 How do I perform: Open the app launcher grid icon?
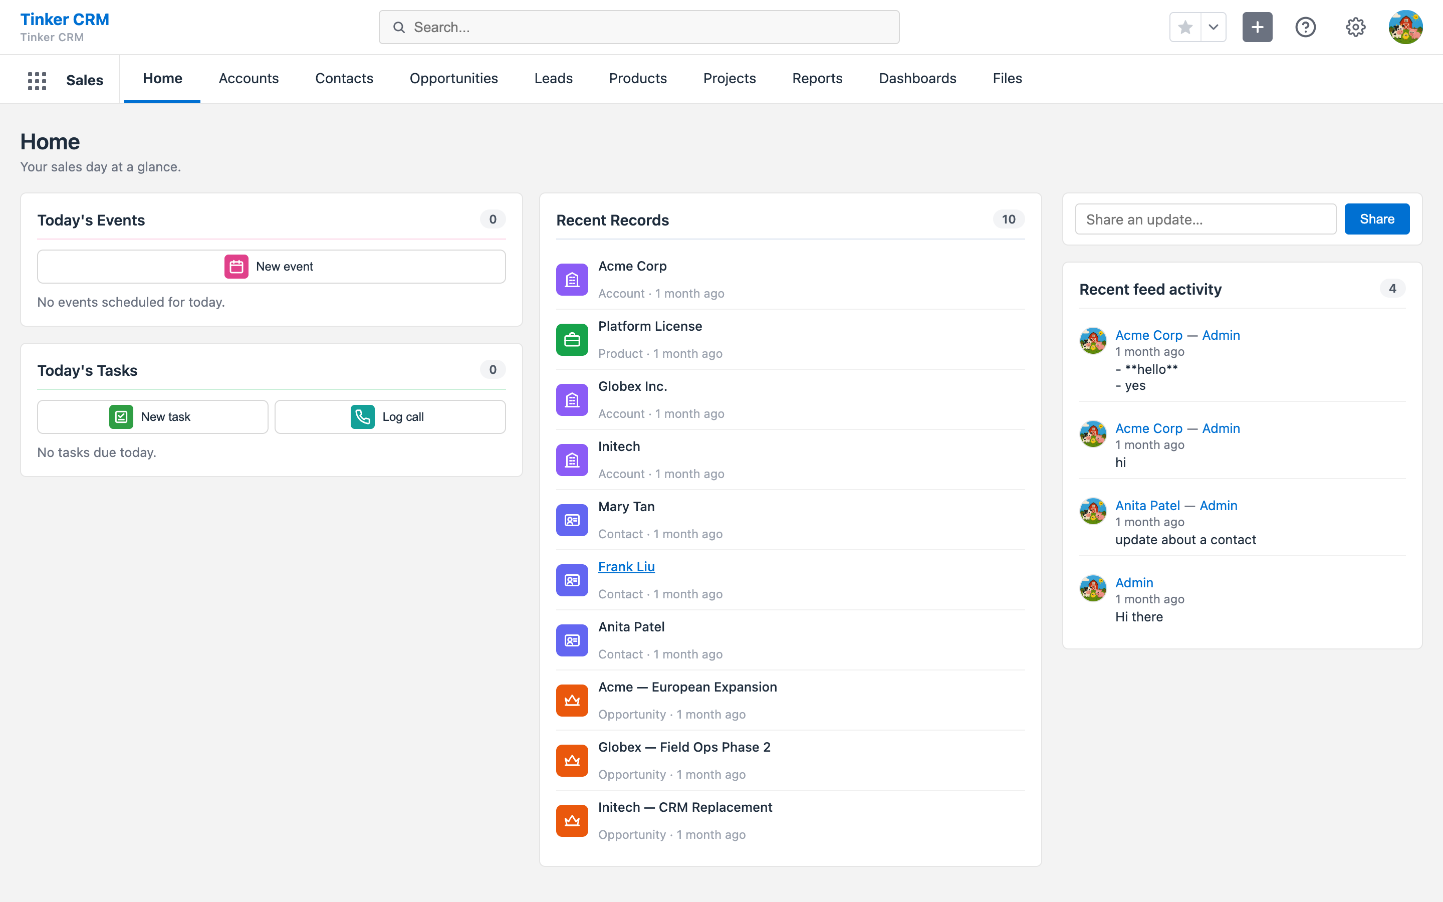(x=37, y=80)
